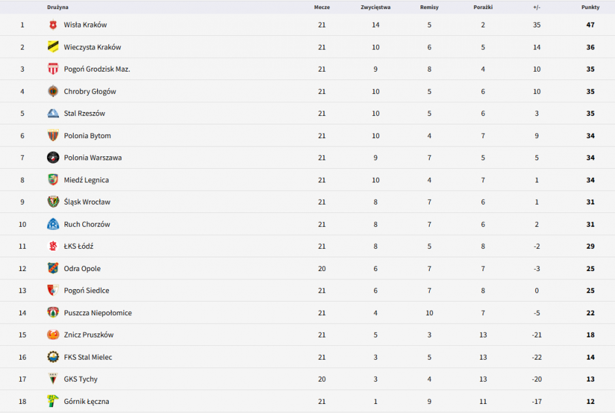615x413 pixels.
Task: Sort by the Zwycięstwa column header
Action: click(376, 7)
